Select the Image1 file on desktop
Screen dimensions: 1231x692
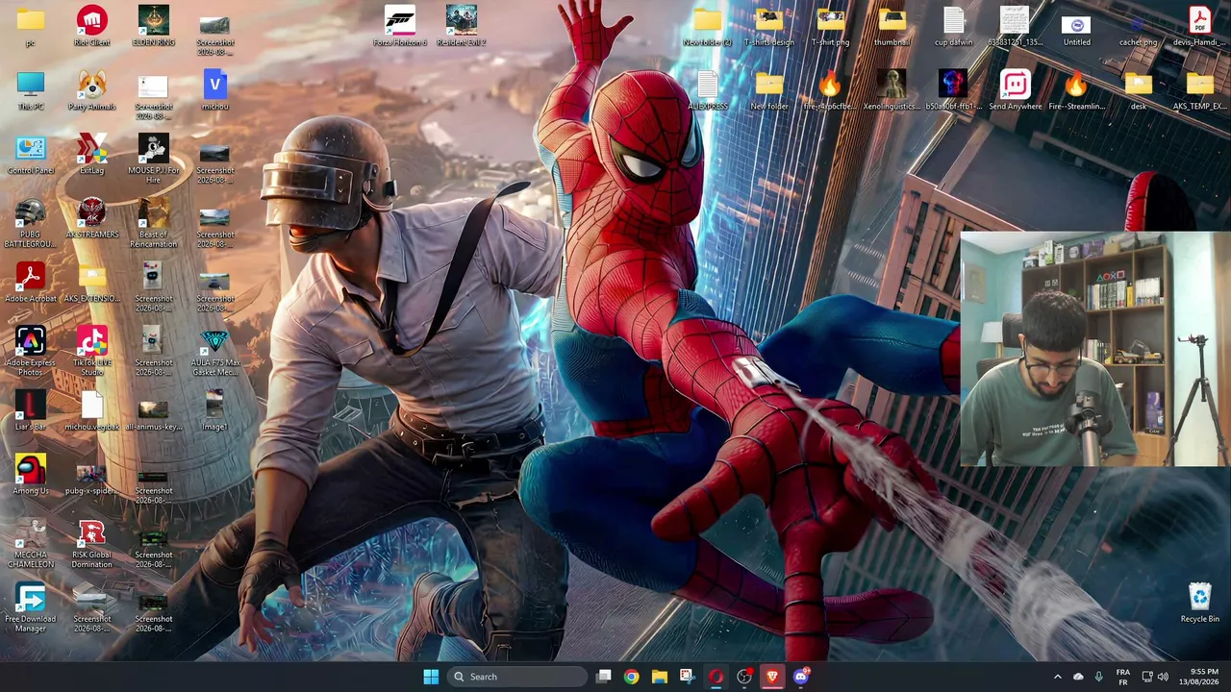click(214, 411)
